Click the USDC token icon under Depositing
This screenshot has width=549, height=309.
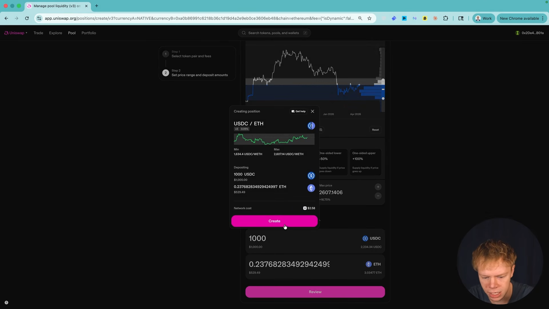point(311,176)
